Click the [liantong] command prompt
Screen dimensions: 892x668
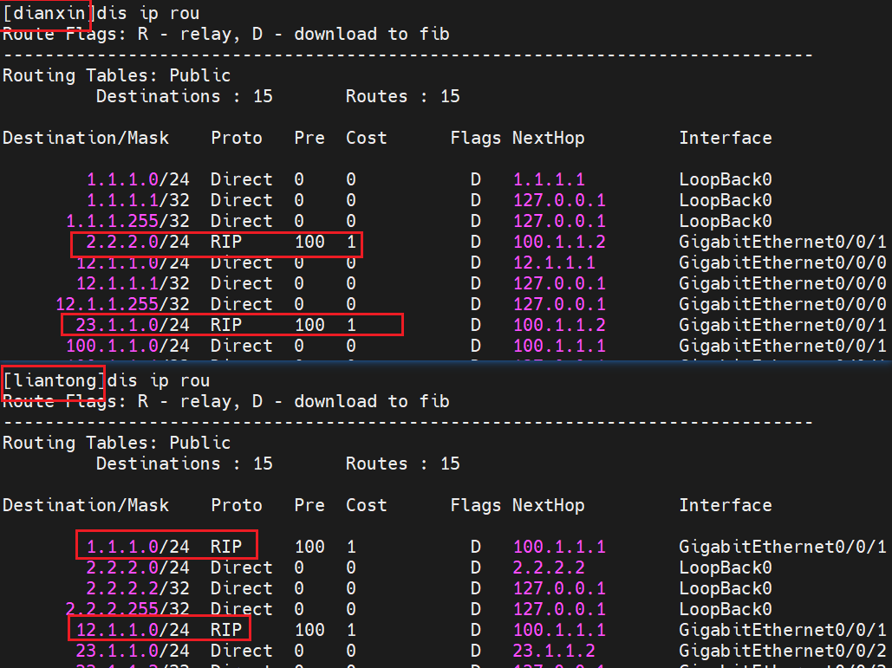(x=54, y=380)
